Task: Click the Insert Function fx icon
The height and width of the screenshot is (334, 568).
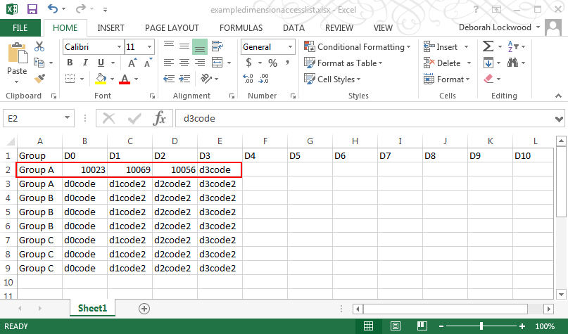Action: (x=160, y=118)
